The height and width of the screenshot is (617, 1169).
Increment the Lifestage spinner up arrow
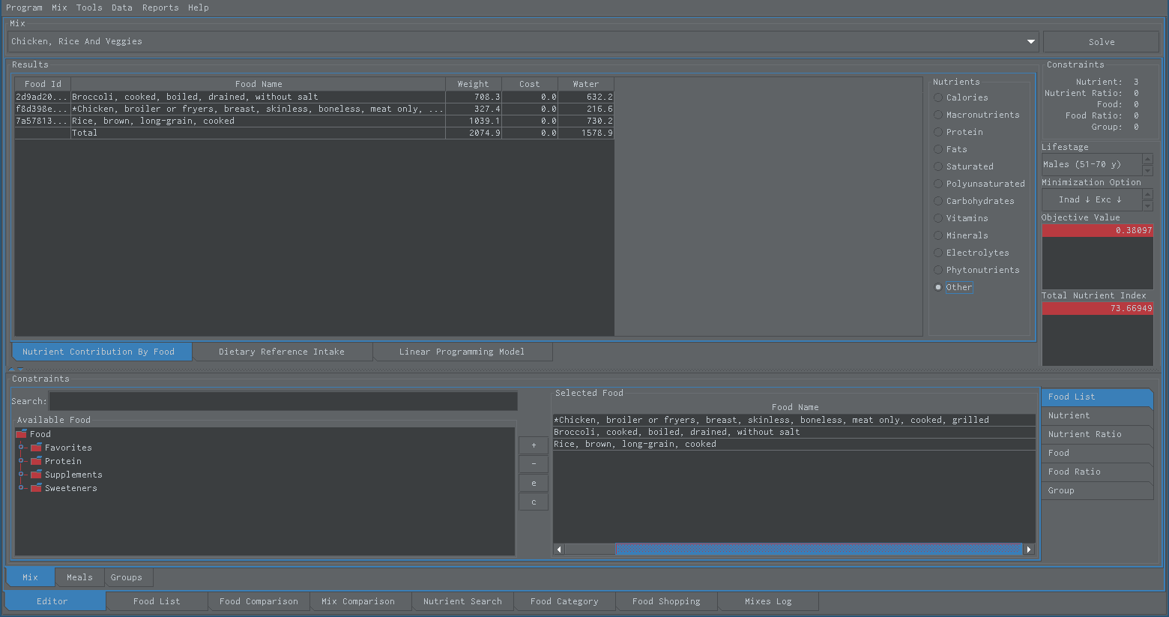[x=1147, y=159]
